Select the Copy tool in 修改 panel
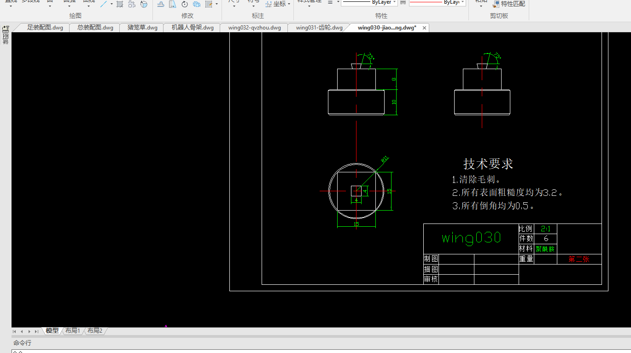The width and height of the screenshot is (631, 353). coord(197,4)
